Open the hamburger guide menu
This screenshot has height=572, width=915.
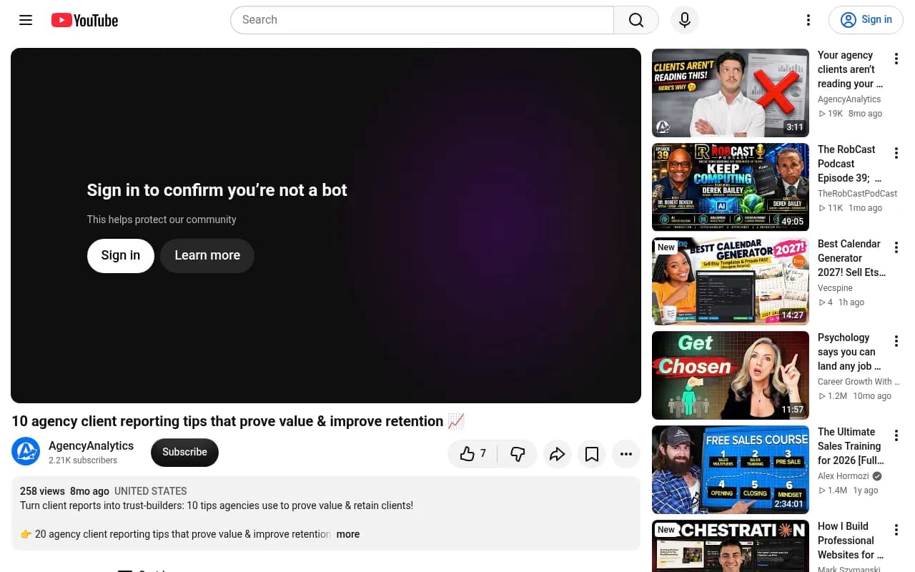(x=26, y=20)
